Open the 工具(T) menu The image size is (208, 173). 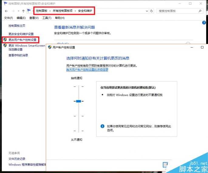tap(47, 18)
